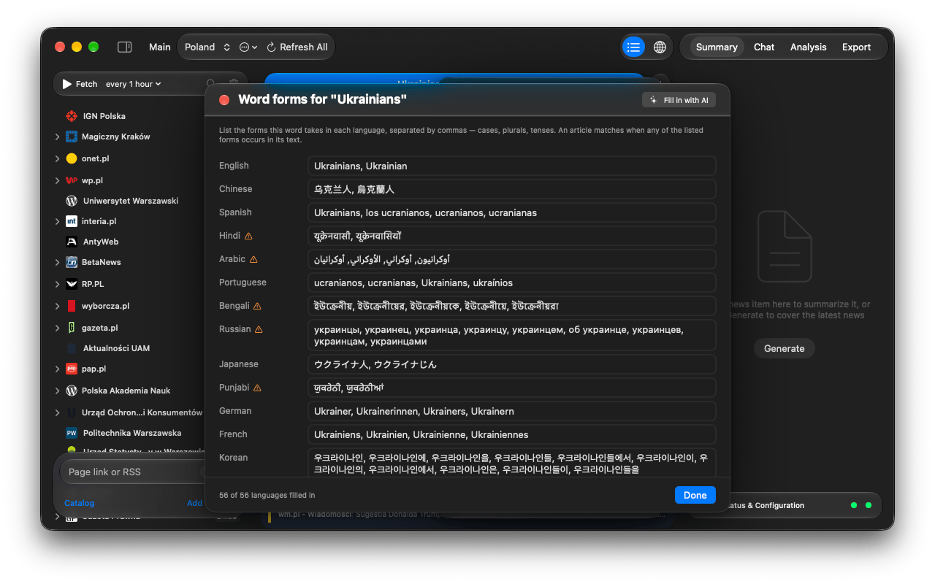Click the warning icon next to Arabic
The width and height of the screenshot is (935, 584).
coord(253,259)
